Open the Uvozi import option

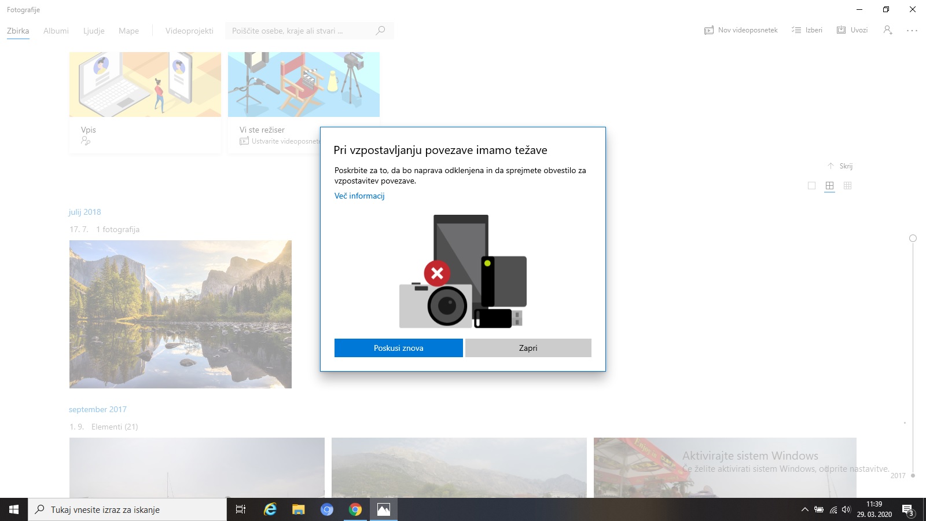tap(852, 30)
